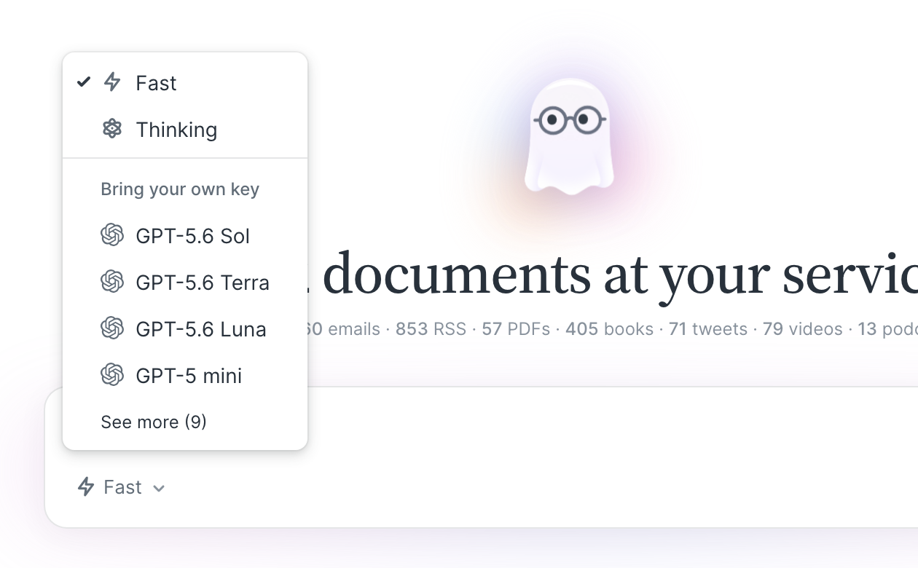
Task: Choose GPT-5.6 Terra model
Action: point(185,283)
